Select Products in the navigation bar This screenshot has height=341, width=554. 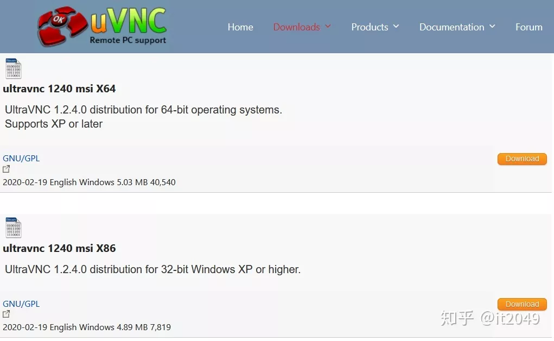coord(370,27)
